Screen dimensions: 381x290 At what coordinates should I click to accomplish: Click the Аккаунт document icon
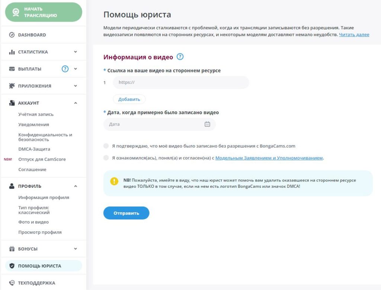pos(12,103)
